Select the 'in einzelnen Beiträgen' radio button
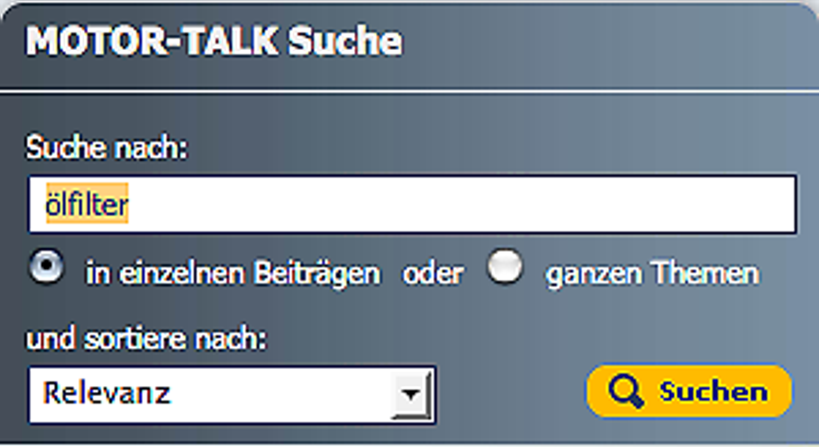 [x=46, y=266]
